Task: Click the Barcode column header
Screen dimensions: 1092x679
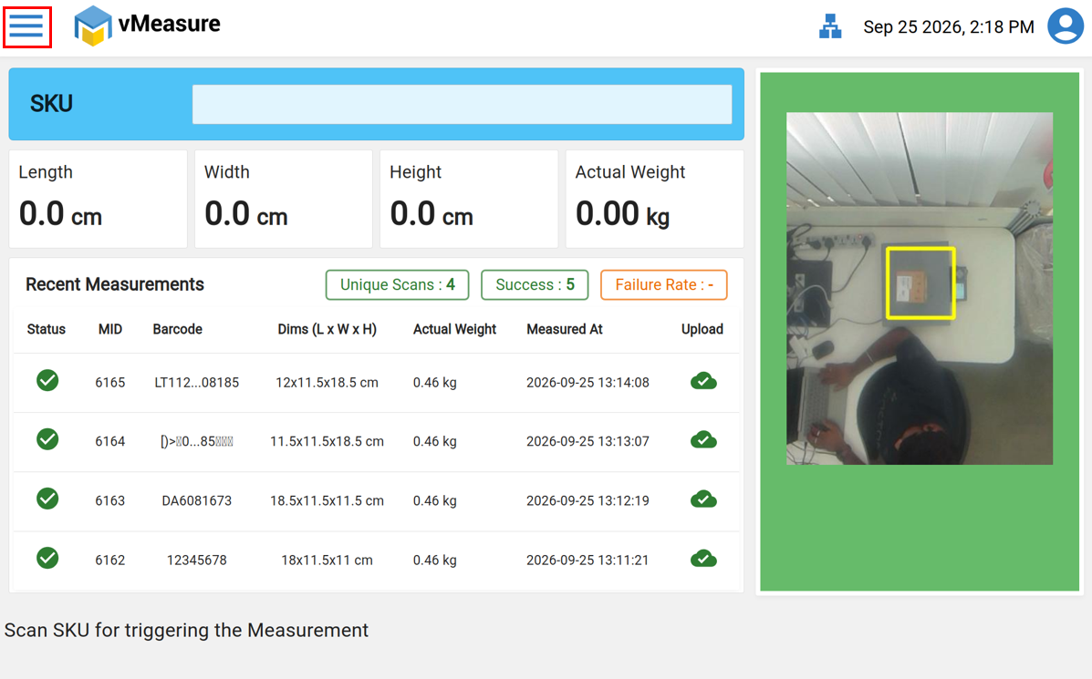Action: (178, 329)
